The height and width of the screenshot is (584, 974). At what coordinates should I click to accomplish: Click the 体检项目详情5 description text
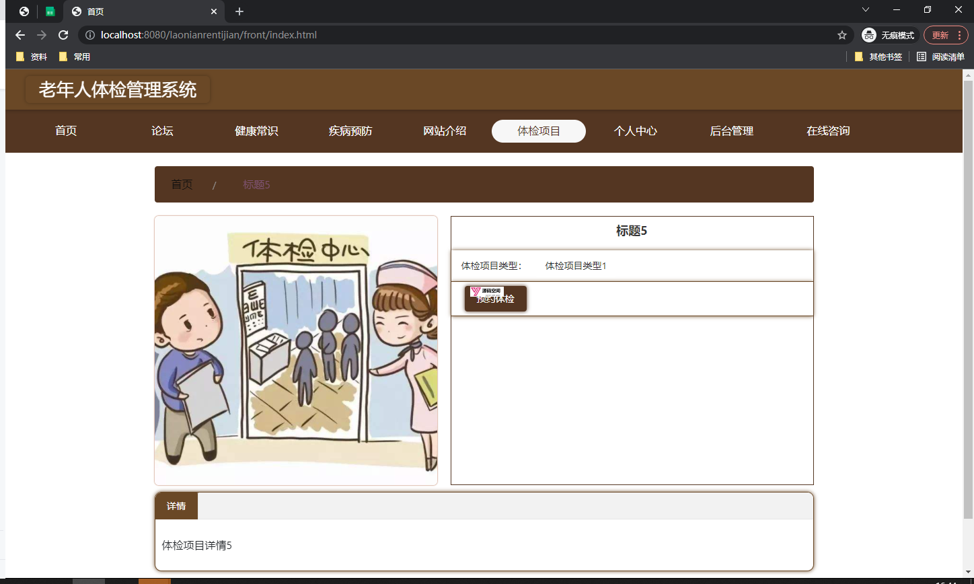click(x=197, y=545)
